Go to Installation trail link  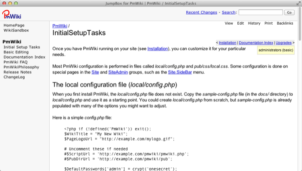tap(228, 43)
